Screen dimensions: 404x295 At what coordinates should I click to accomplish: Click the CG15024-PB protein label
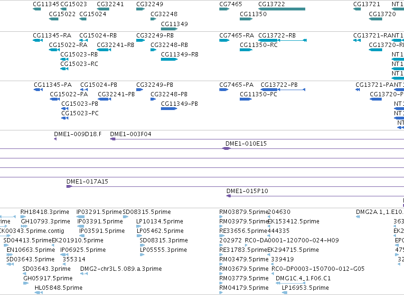click(x=99, y=85)
